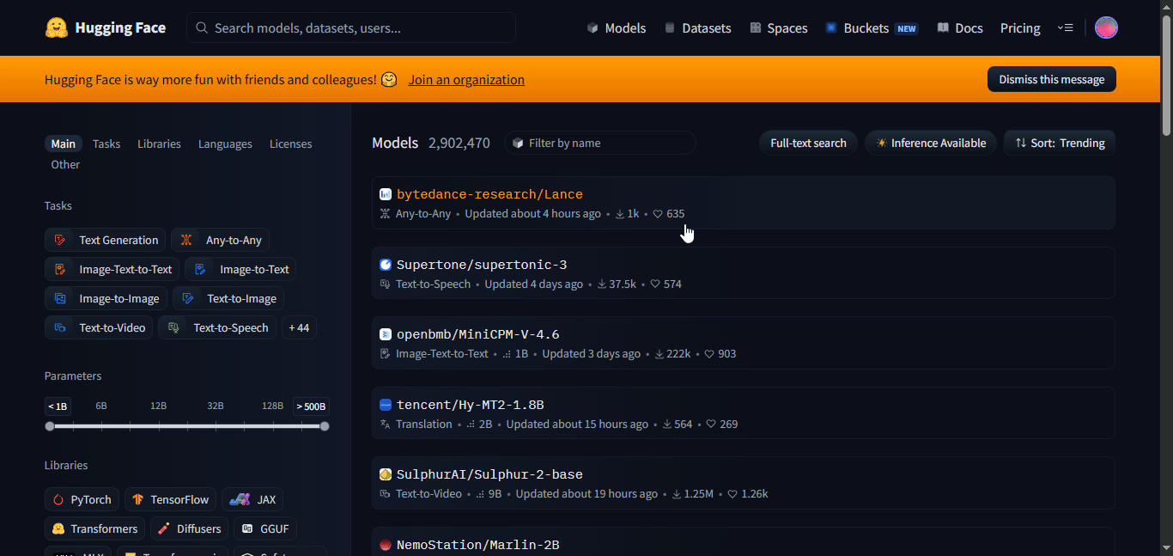Click the Filter by name field
The height and width of the screenshot is (556, 1173).
[x=600, y=143]
